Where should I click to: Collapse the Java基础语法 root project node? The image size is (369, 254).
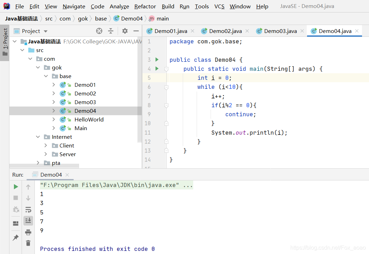[15, 42]
